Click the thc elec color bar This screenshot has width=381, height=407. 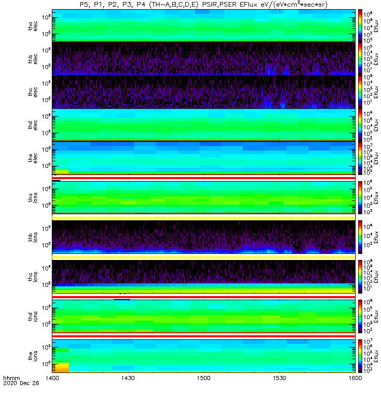[360, 92]
